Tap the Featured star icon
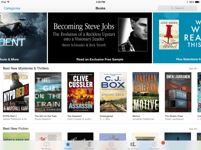Image resolution: width=201 pixels, height=150 pixels. click(x=68, y=144)
